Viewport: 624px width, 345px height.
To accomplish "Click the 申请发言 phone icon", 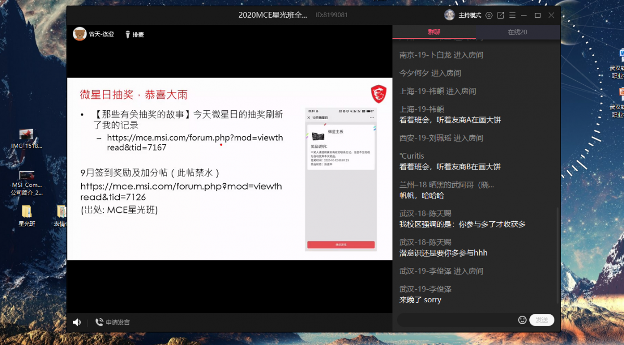I will [x=99, y=322].
